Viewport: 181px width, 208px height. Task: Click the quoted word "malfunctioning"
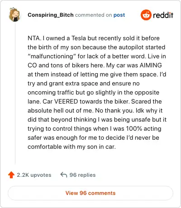tap(52, 57)
